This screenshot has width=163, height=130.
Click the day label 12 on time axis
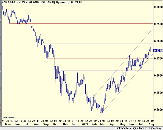click(x=86, y=121)
